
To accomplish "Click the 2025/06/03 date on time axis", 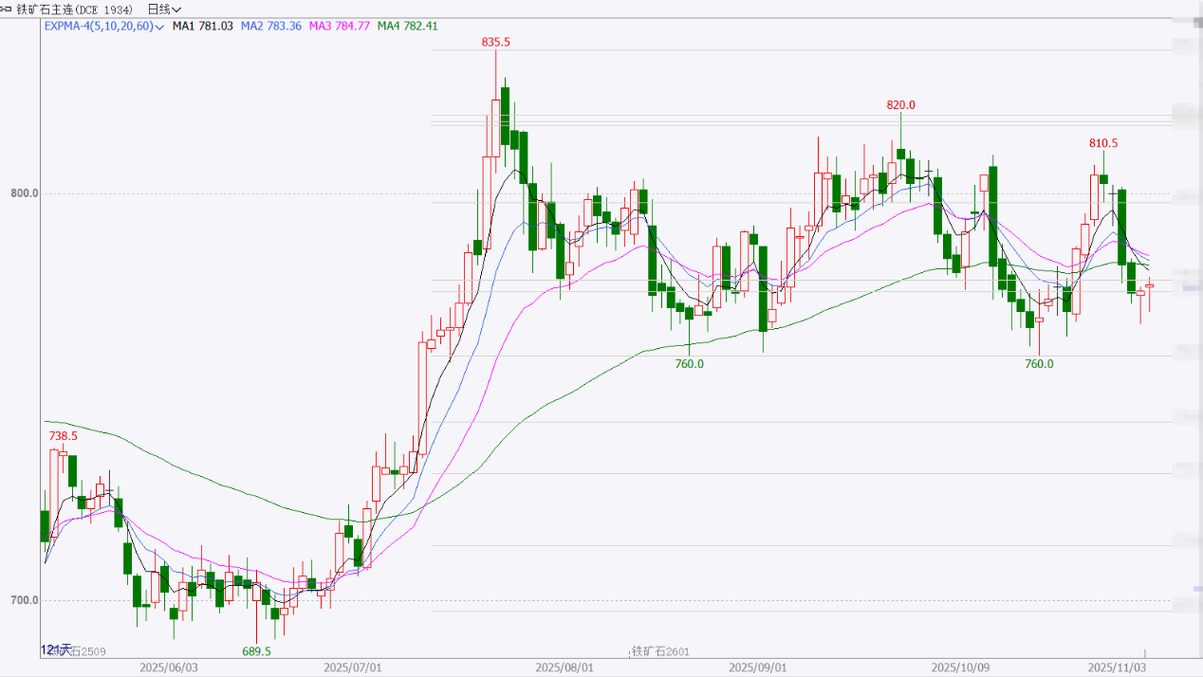I will 168,668.
